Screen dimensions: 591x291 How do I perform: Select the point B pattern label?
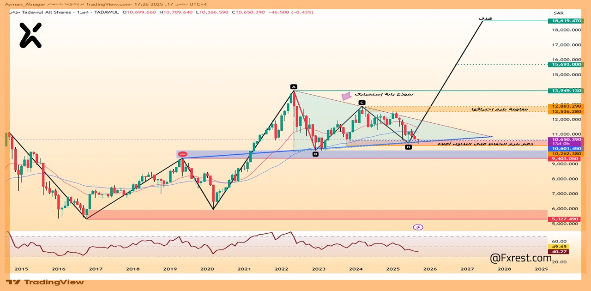[x=315, y=154]
